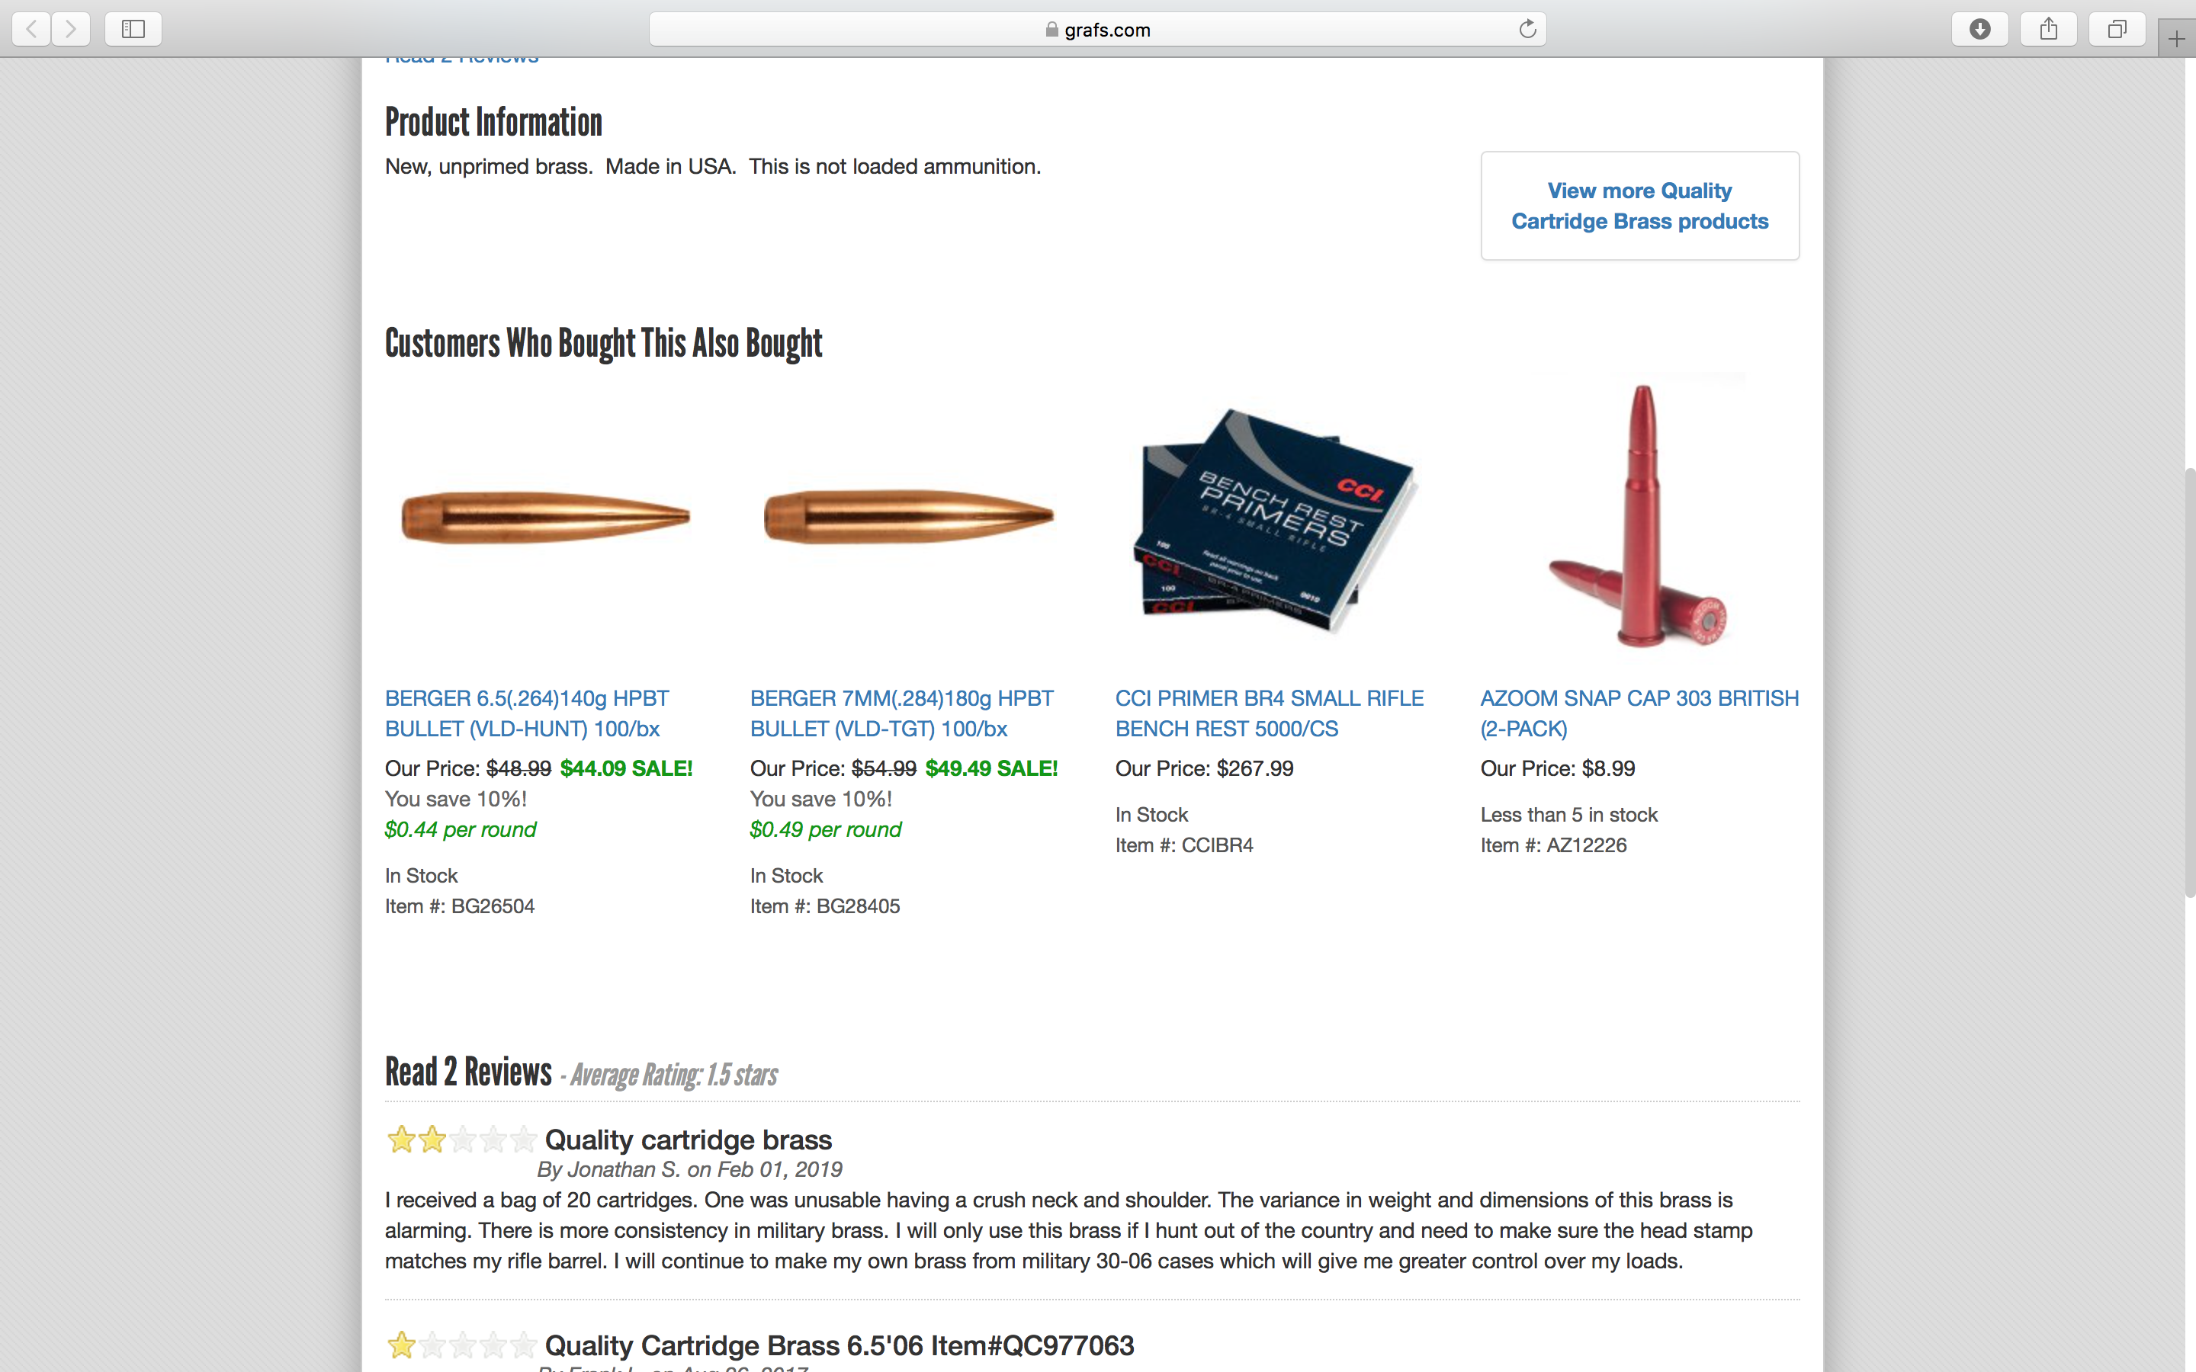Open the CCI Primer BR4 Small Rifle link

1270,713
